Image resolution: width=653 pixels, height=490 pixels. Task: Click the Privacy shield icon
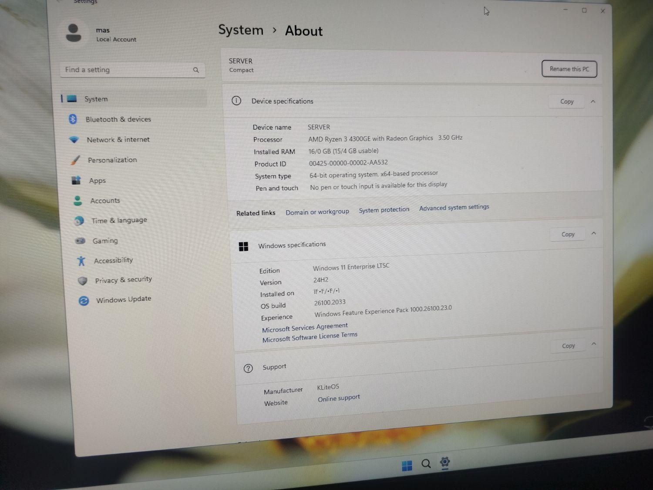click(82, 281)
